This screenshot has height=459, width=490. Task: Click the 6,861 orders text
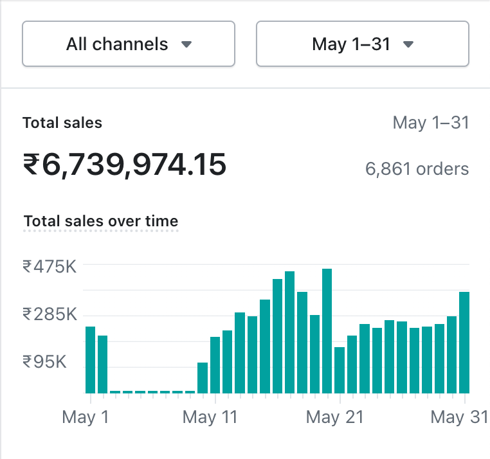(x=417, y=169)
